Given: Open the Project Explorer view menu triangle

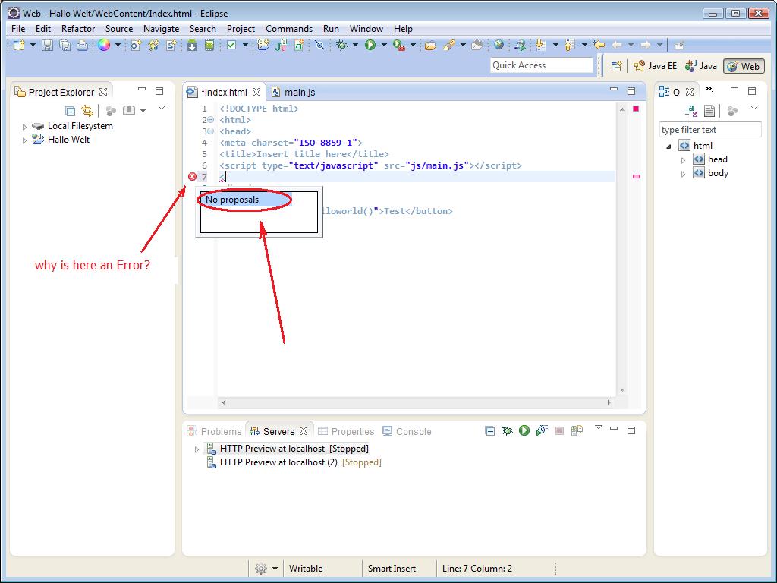Looking at the screenshot, I should point(162,107).
